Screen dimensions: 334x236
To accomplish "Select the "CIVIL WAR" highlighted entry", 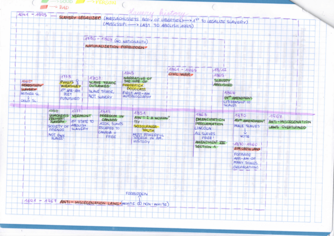I will (180, 74).
